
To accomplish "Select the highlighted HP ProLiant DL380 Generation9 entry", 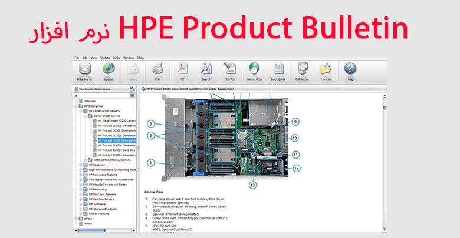I will (x=117, y=140).
